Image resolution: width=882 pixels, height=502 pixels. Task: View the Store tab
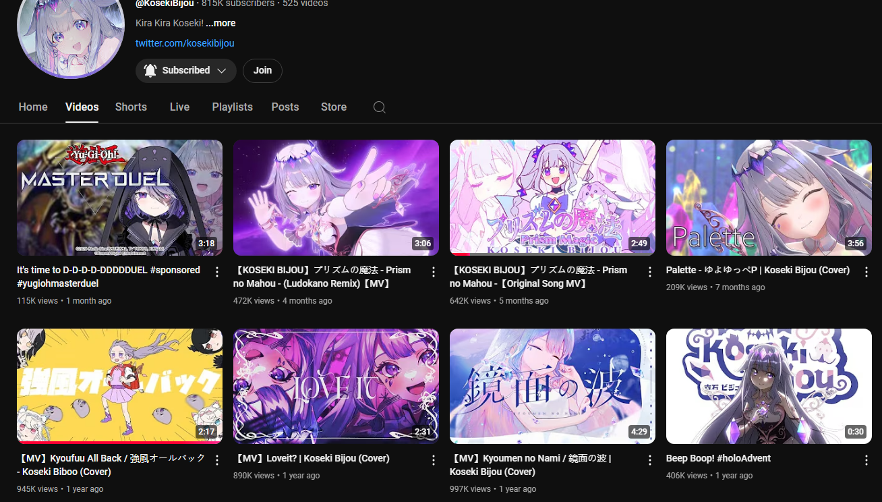coord(334,107)
